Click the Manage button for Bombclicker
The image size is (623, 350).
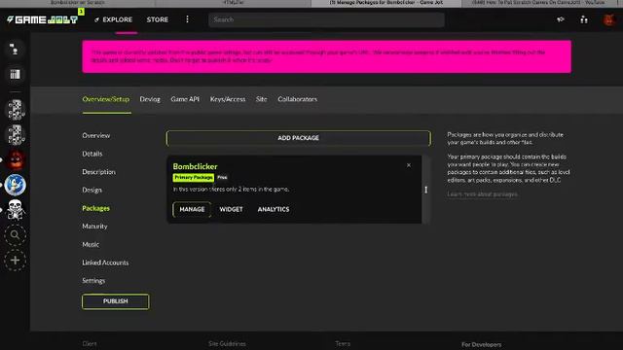pos(192,209)
